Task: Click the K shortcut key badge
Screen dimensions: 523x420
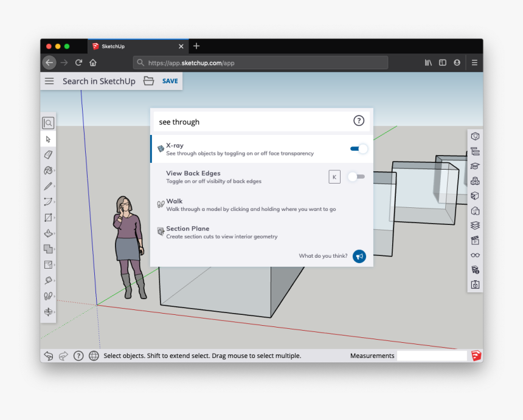Action: click(x=334, y=177)
